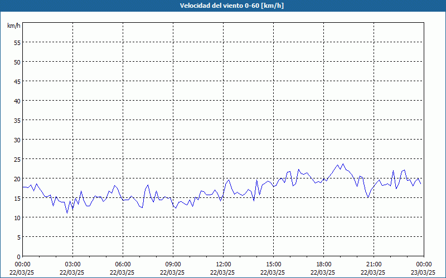This screenshot has height=278, width=446.
Task: Select the 12:00 time axis label
Action: pyautogui.click(x=223, y=265)
